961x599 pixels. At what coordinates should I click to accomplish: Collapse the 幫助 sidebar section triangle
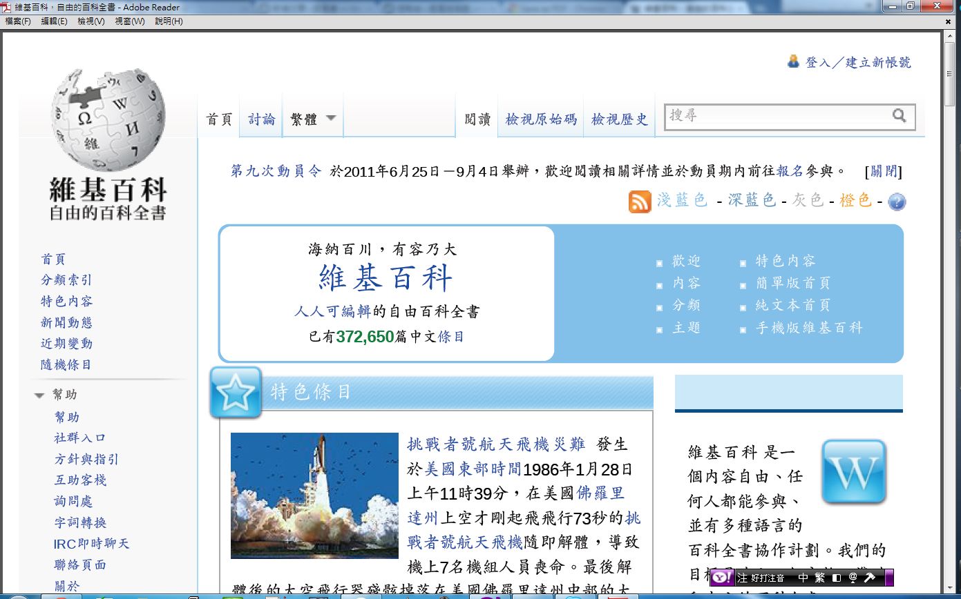(x=39, y=395)
